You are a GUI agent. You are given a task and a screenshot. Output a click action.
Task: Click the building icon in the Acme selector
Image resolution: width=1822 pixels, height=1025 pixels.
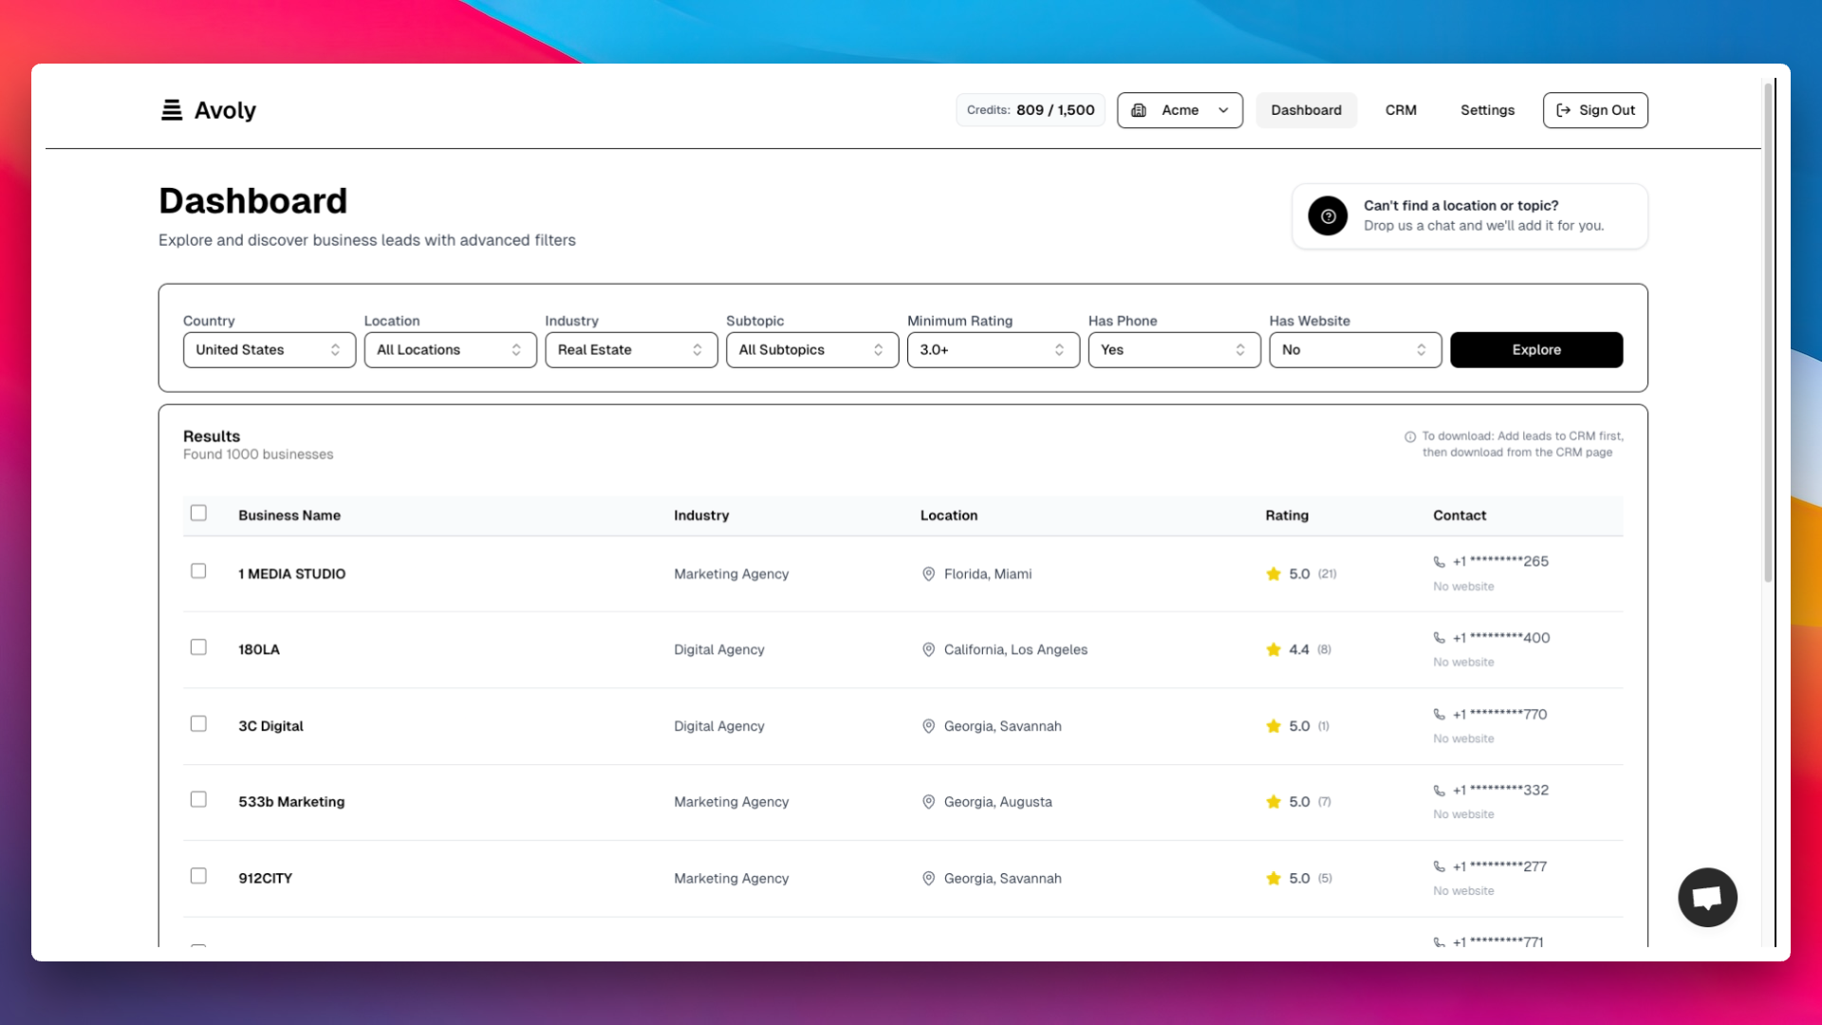(x=1139, y=110)
